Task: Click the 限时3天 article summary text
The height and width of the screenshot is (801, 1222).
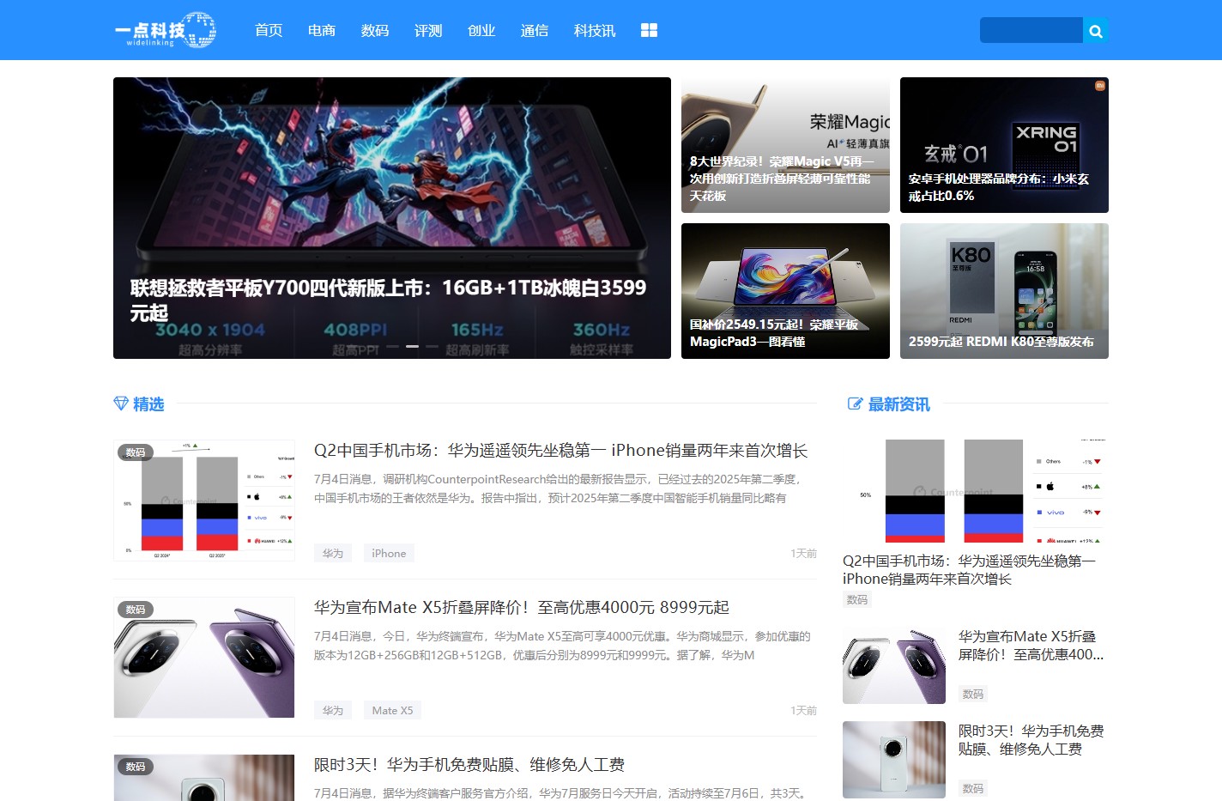Action: click(x=562, y=793)
